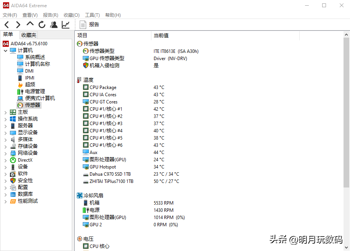The image size is (350, 251).
Task: Expand the 网络设备 tree node
Action: click(x=6, y=154)
